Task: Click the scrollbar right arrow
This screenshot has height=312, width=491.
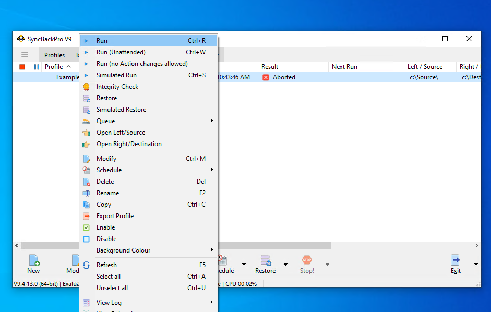Action: point(476,246)
